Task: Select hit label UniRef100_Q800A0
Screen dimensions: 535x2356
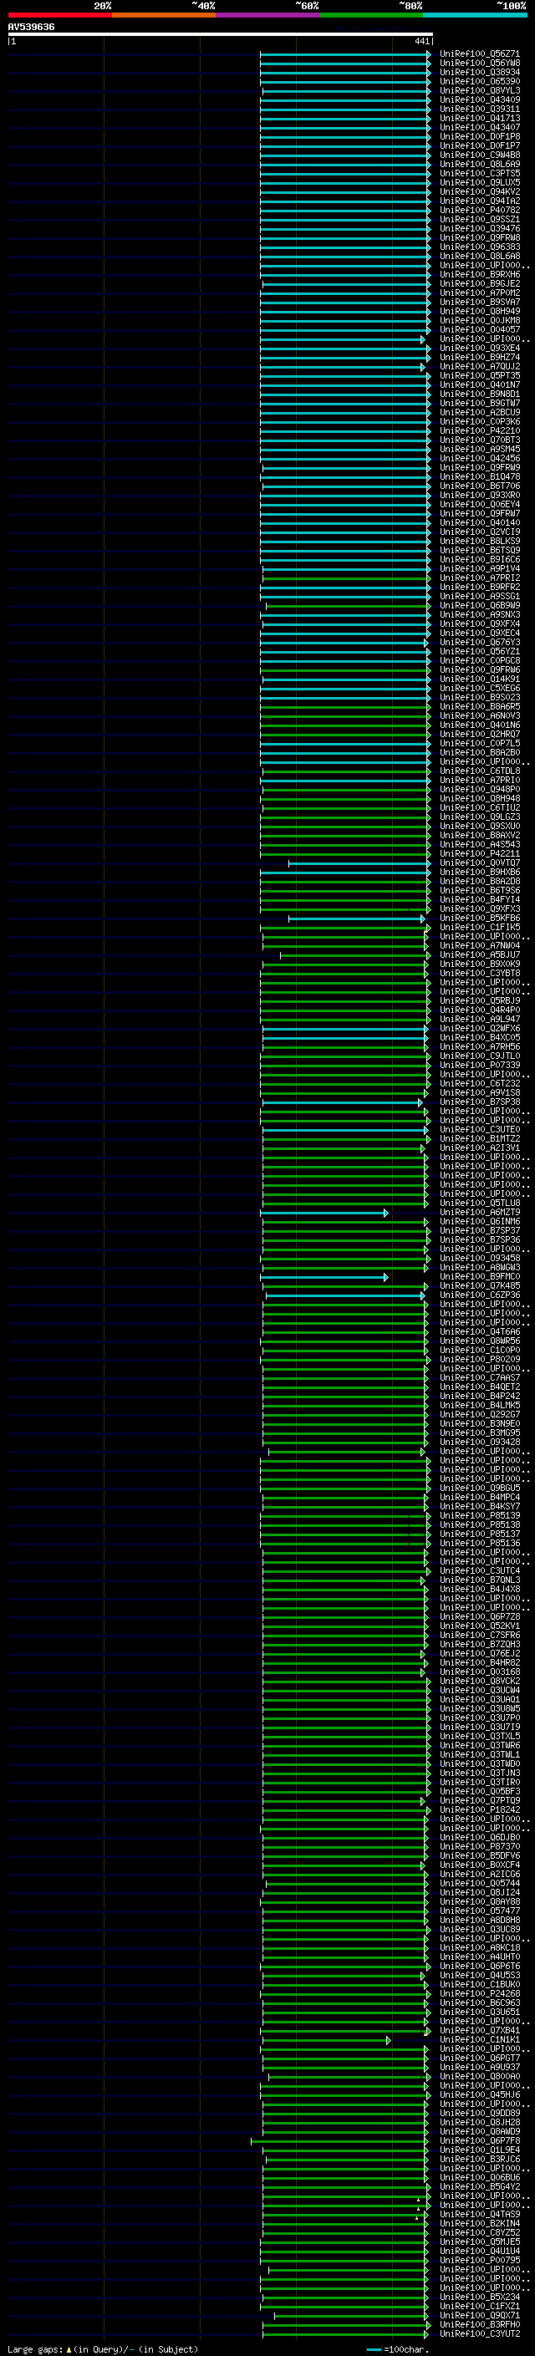Action: pos(479,2075)
